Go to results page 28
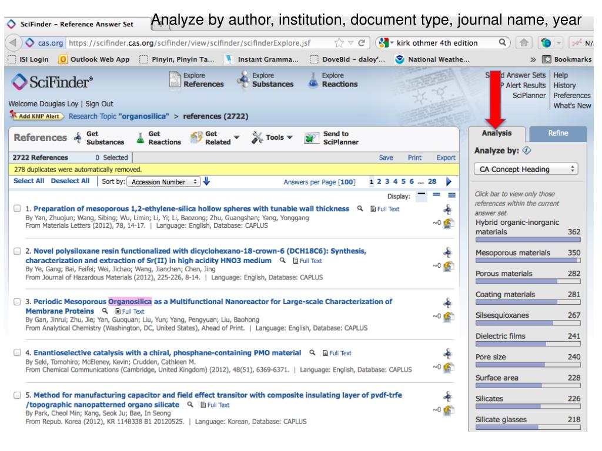The image size is (602, 451). pyautogui.click(x=432, y=181)
